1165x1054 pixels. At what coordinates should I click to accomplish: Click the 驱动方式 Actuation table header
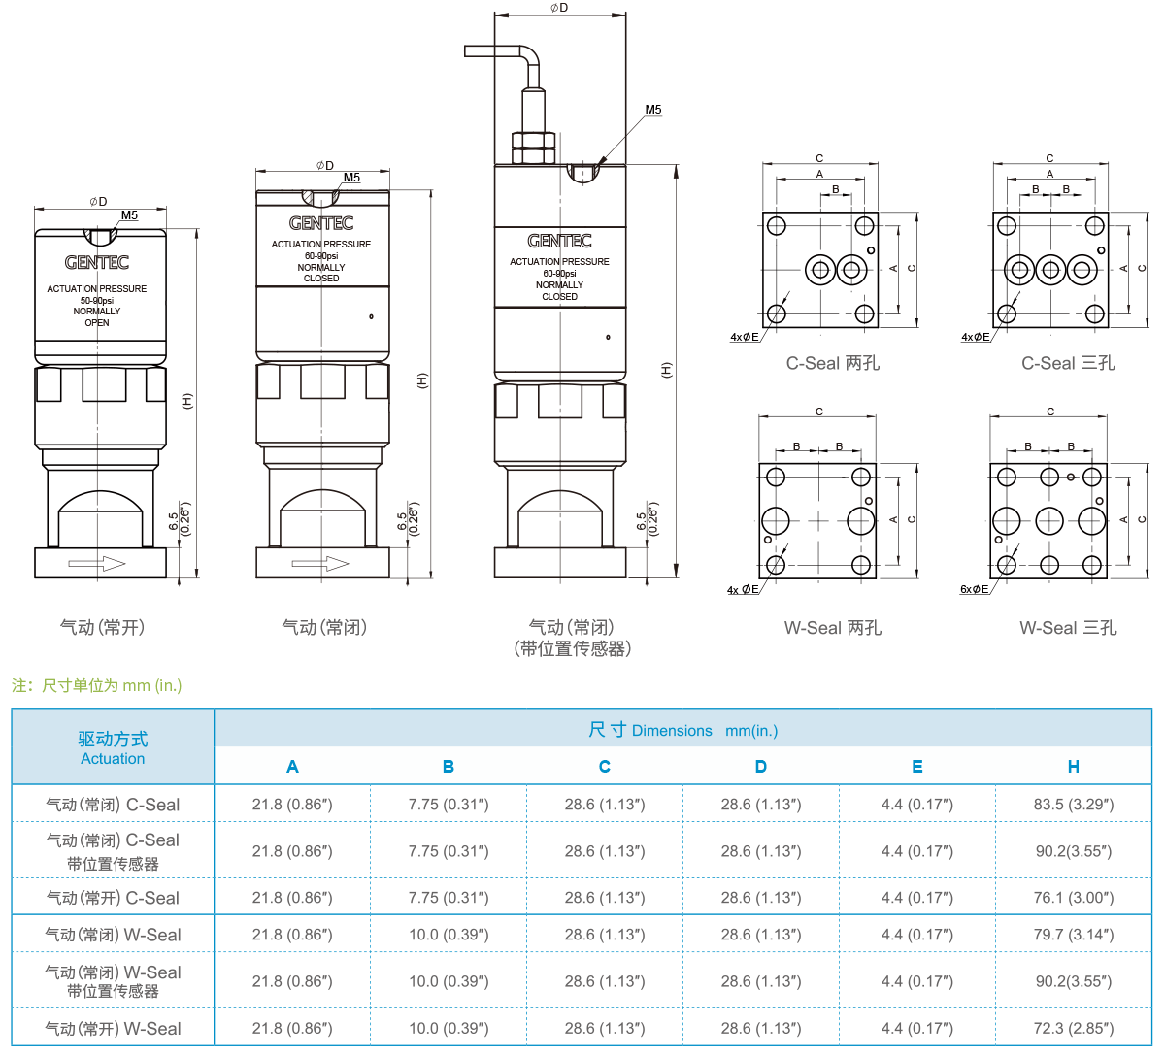(113, 747)
